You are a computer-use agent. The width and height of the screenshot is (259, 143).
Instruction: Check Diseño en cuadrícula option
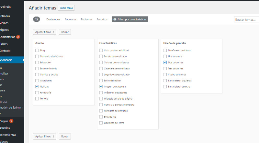pyautogui.click(x=165, y=50)
